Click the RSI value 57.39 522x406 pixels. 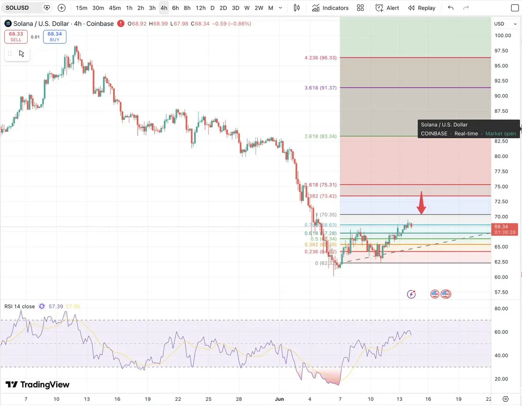point(56,306)
